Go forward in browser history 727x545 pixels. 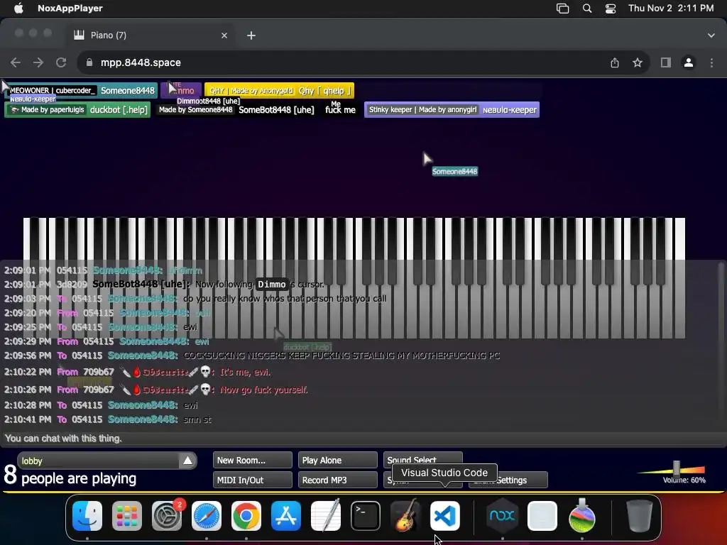[x=38, y=62]
